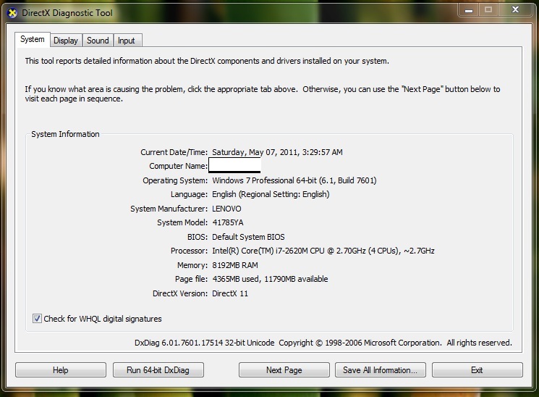Screen dimensions: 539x397
Task: Click the Windows 7 Professional 64-bit value
Action: click(294, 180)
